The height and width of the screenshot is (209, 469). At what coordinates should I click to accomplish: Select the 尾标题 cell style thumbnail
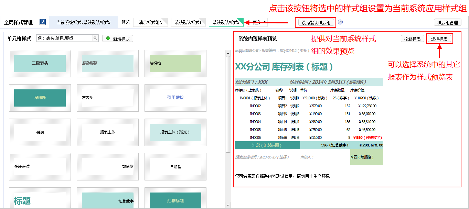[40, 98]
